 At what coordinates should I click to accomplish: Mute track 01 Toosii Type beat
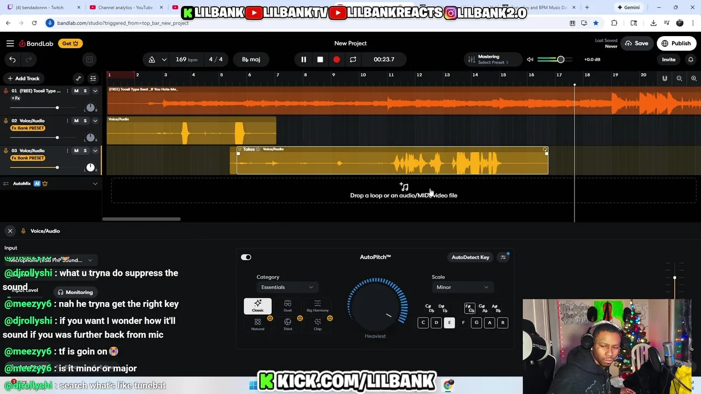[x=76, y=91]
